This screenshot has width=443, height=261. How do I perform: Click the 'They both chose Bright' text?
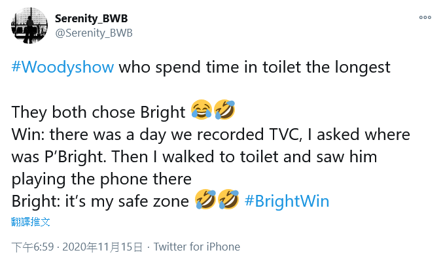(x=98, y=112)
